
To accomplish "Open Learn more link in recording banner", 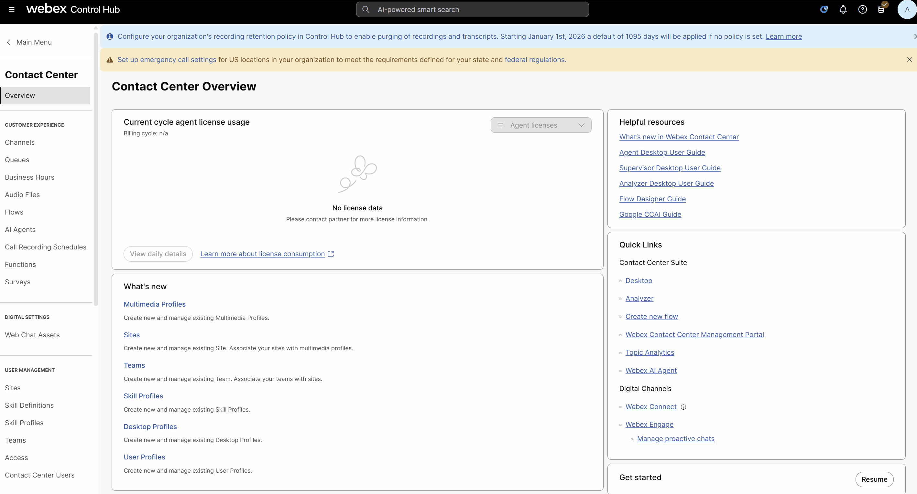I will tap(783, 37).
